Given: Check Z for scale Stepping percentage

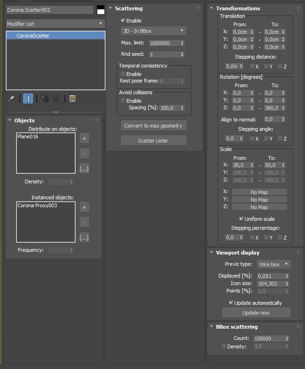Looking at the screenshot, I should [280, 237].
